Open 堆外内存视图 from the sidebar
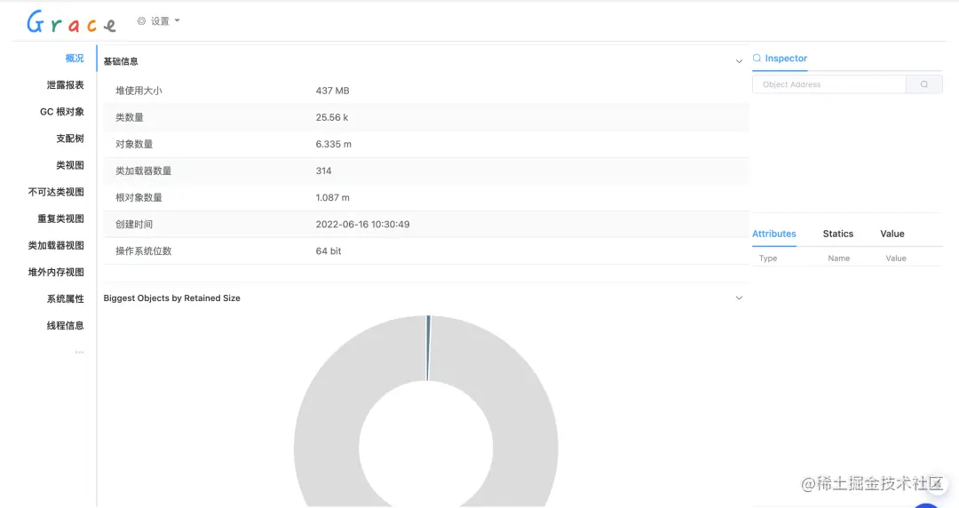The width and height of the screenshot is (959, 508). click(56, 273)
